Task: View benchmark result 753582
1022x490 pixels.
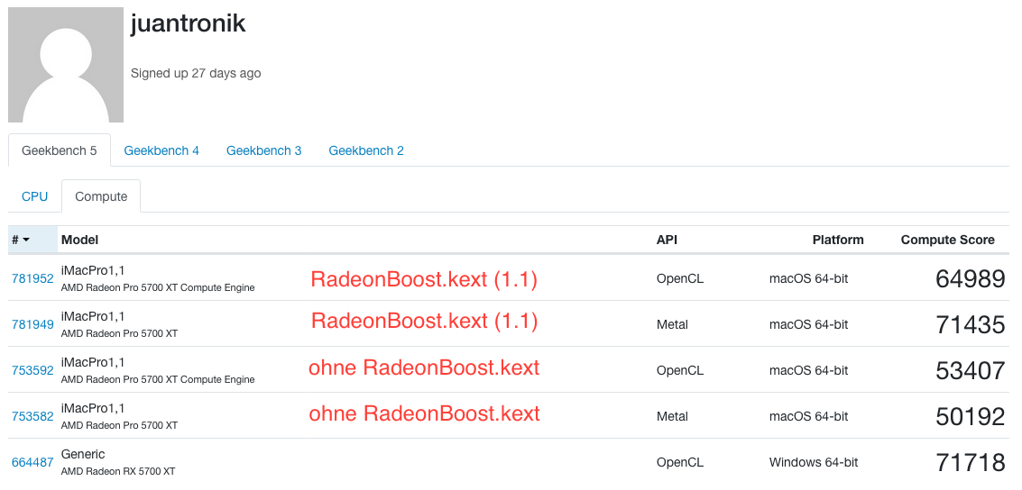Action: (32, 417)
